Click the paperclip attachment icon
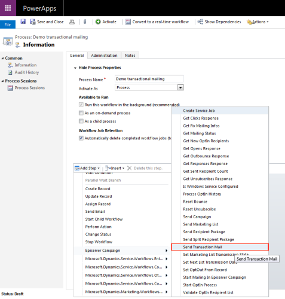This screenshot has height=299, width=285. click(x=85, y=22)
